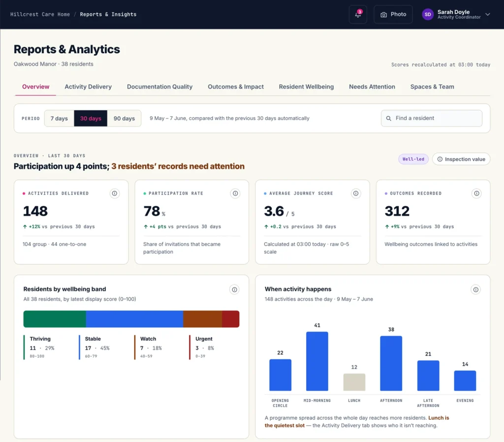Choose the 90 days period
The height and width of the screenshot is (442, 504).
(x=124, y=118)
